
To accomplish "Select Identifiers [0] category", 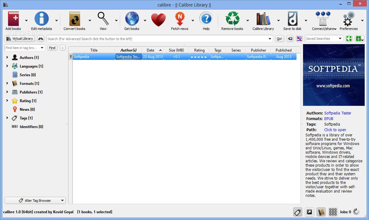I will point(31,127).
